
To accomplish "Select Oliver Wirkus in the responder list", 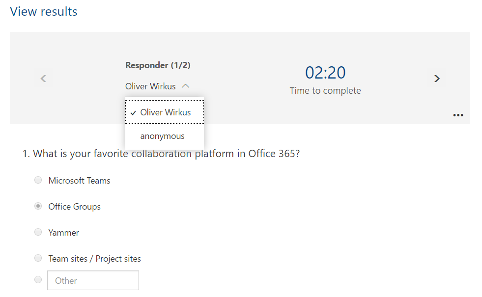I will pos(165,112).
